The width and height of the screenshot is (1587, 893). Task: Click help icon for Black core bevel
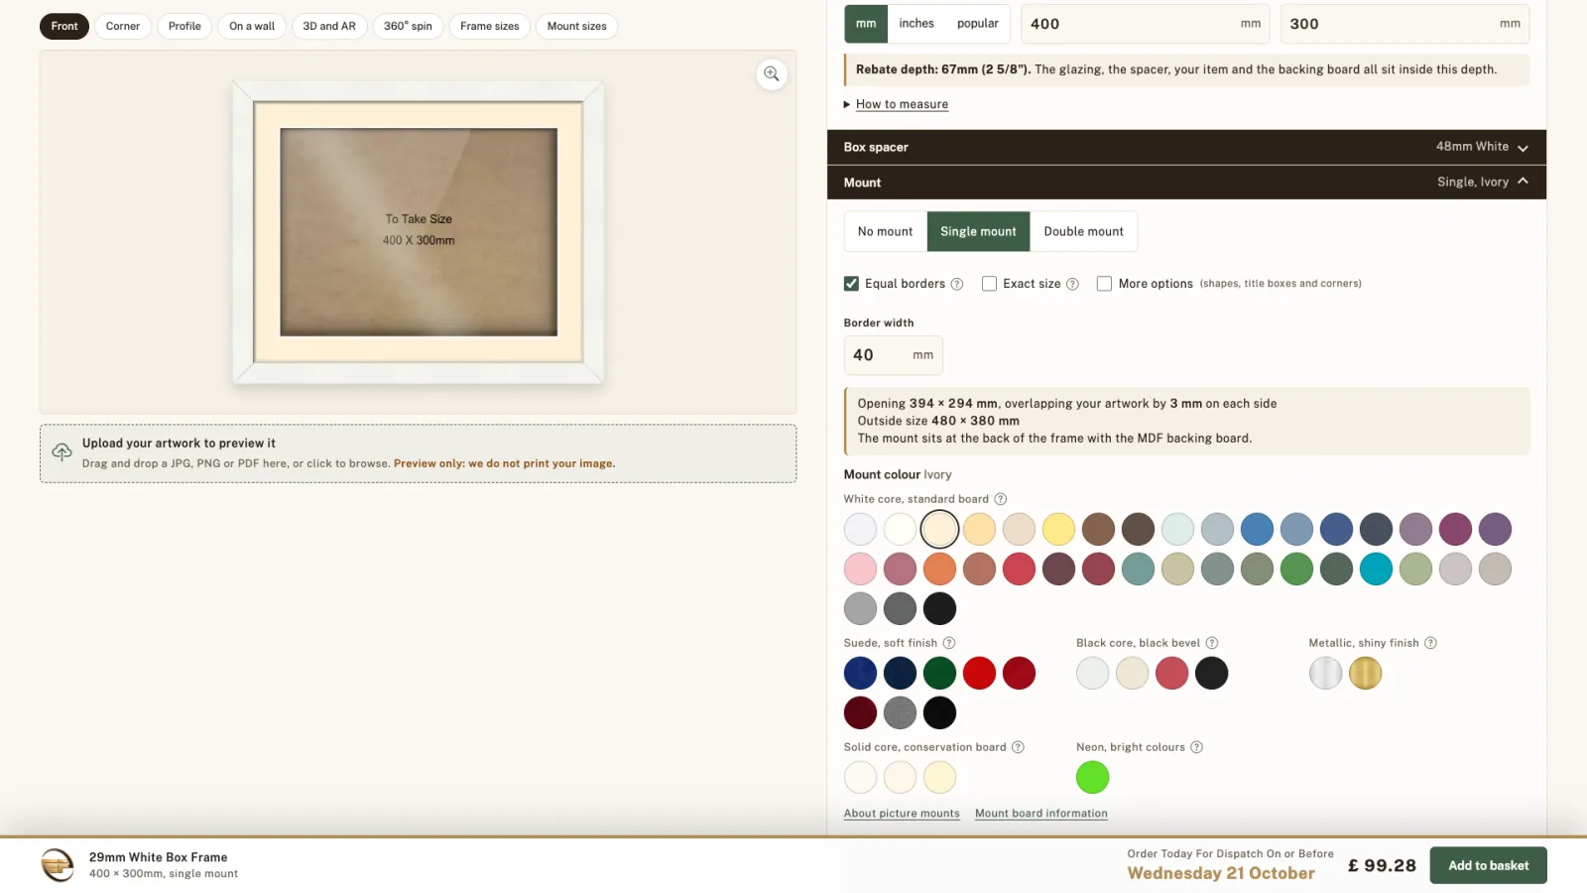1212,643
